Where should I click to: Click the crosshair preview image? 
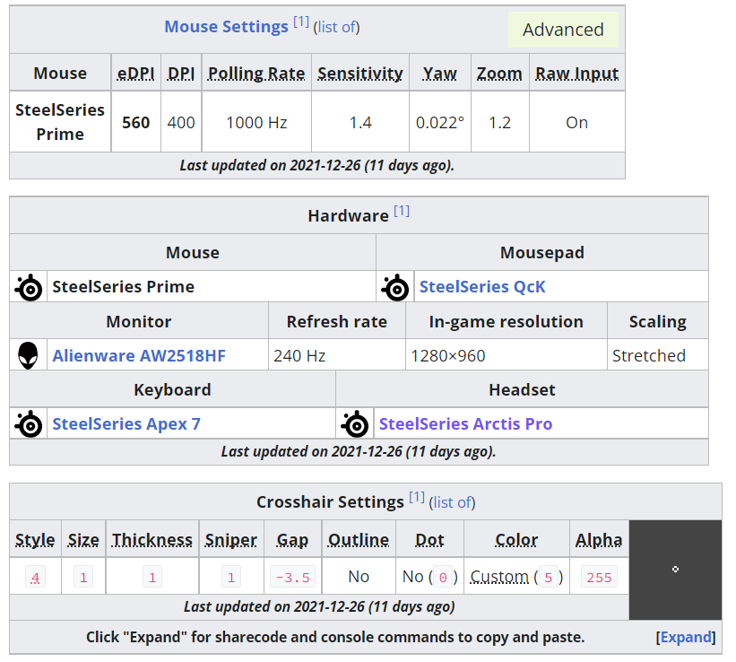tap(675, 570)
